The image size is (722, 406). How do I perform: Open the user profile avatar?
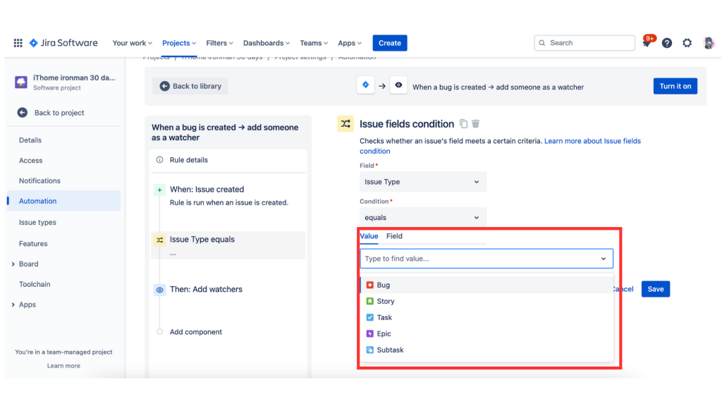coord(709,43)
